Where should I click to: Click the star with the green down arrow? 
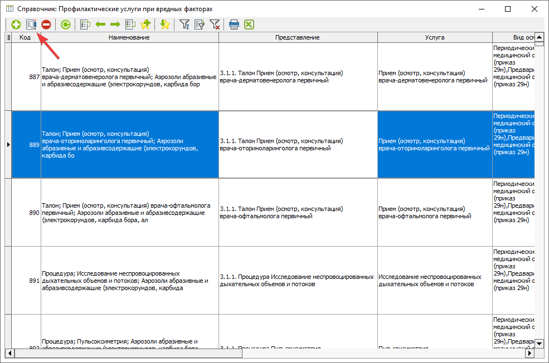click(164, 24)
